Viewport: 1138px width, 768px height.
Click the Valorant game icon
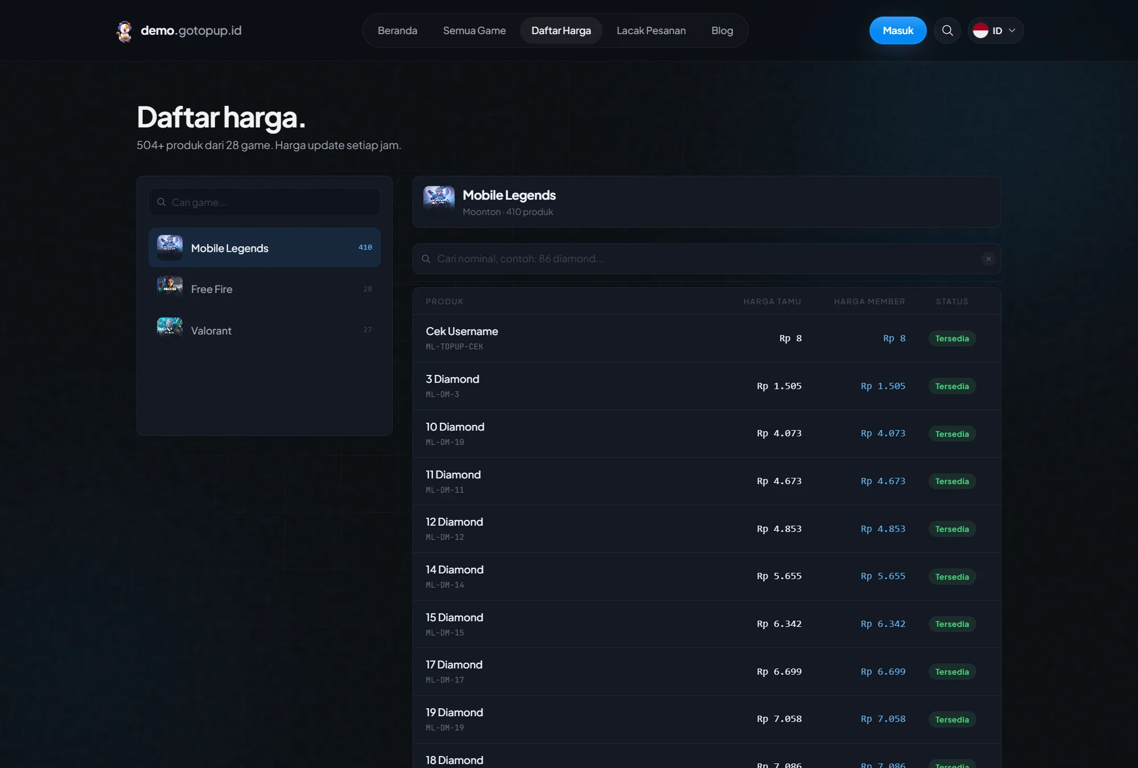(170, 330)
